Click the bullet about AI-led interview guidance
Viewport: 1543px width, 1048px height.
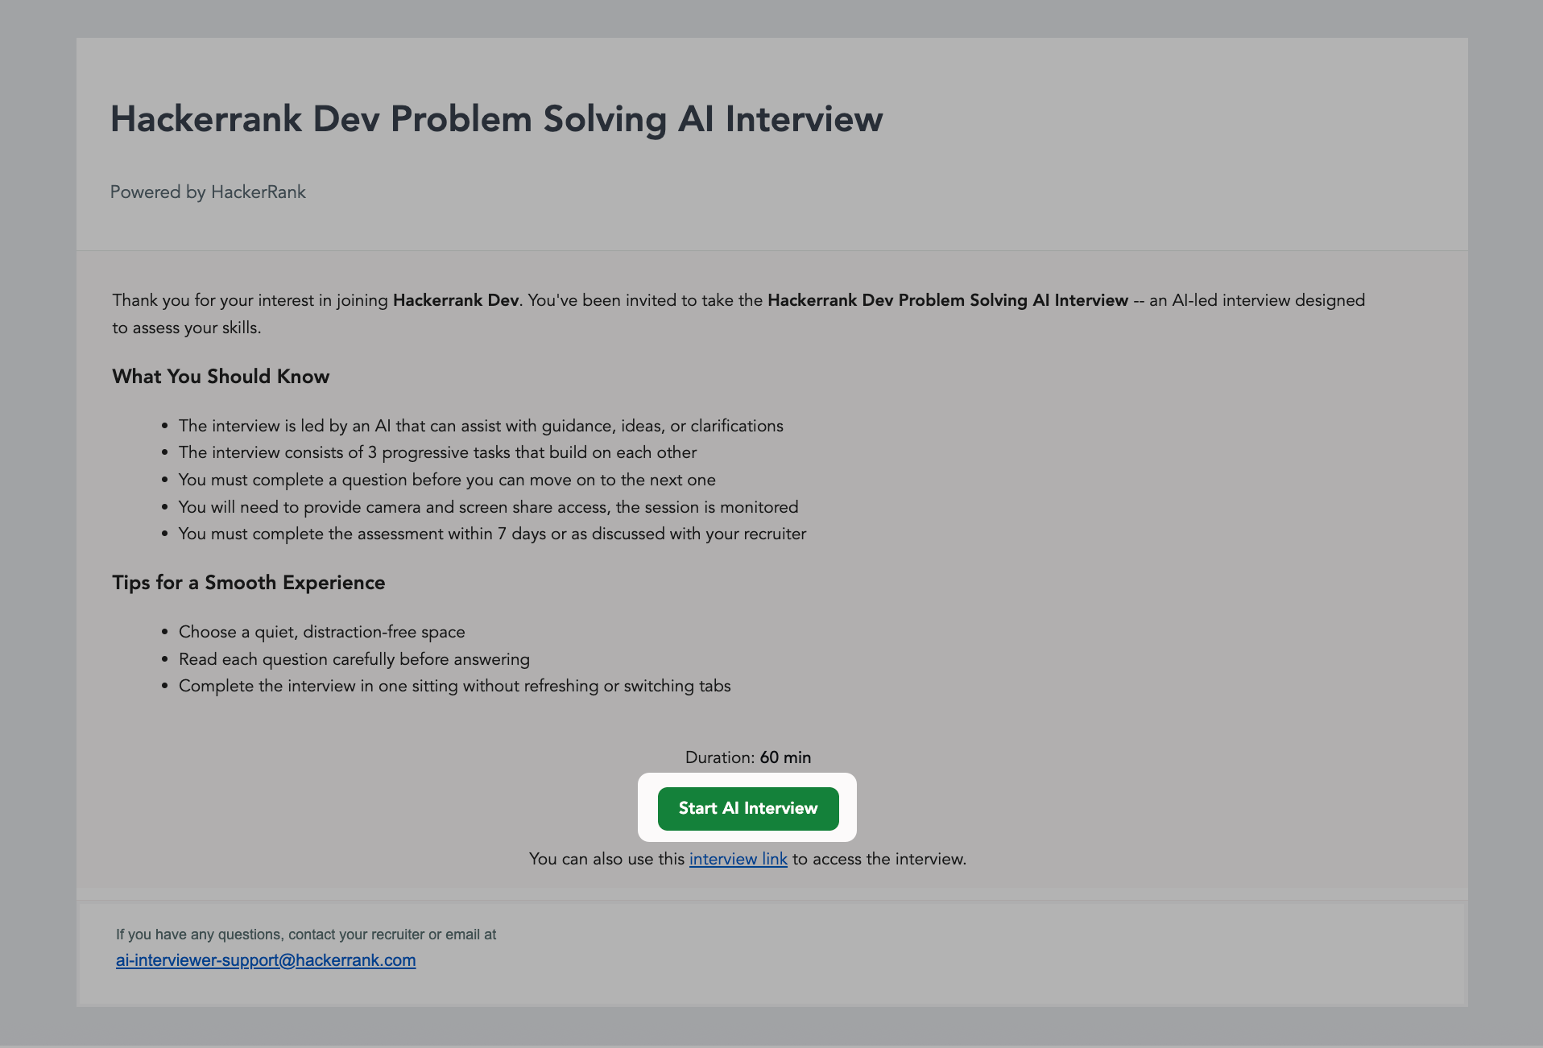point(481,426)
